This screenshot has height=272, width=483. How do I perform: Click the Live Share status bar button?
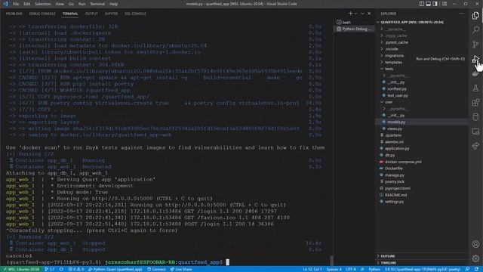point(181,269)
